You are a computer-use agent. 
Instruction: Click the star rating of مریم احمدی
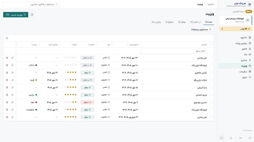[x=70, y=95]
